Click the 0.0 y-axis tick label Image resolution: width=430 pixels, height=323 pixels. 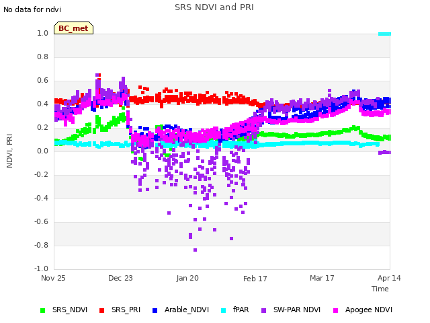tap(42, 151)
